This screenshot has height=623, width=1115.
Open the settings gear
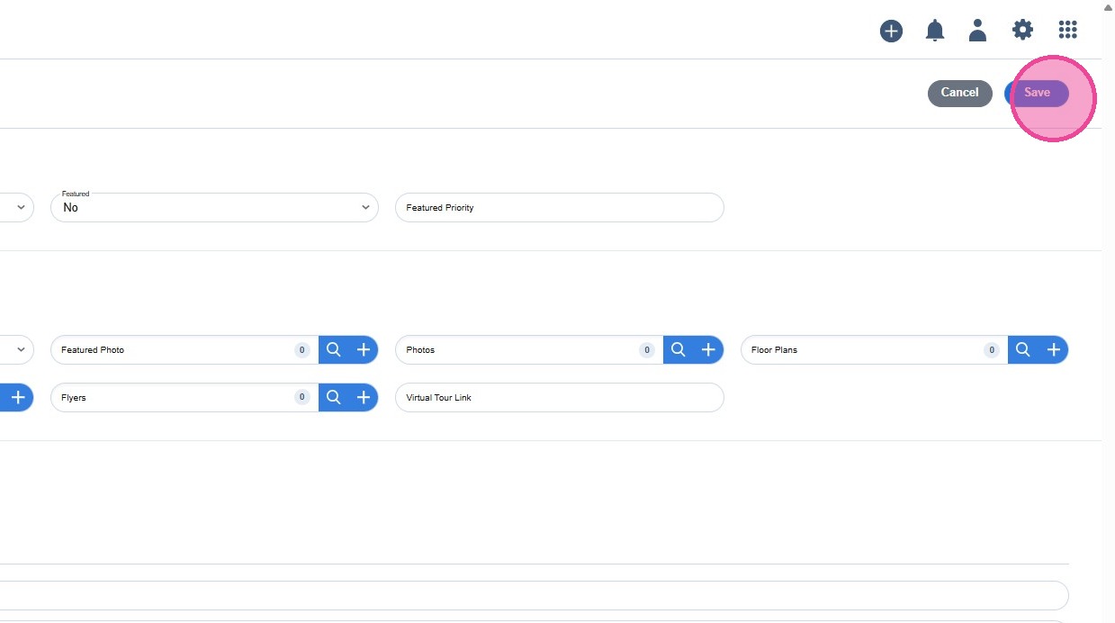pyautogui.click(x=1022, y=31)
